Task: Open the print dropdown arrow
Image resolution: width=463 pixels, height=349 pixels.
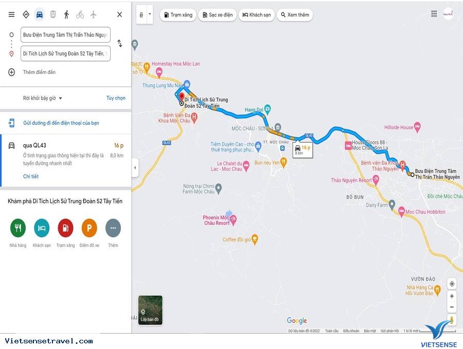Action: (150, 14)
